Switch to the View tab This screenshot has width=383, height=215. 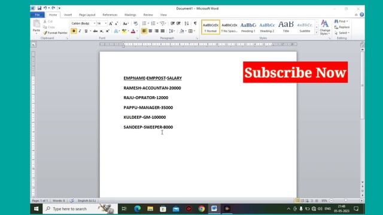coord(163,15)
